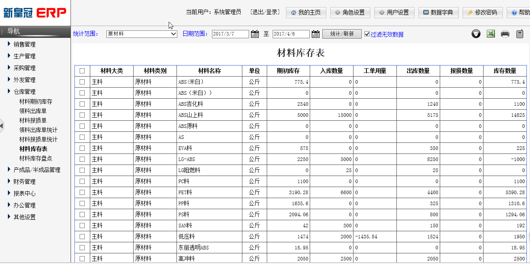The width and height of the screenshot is (530, 264).
Task: Expand 销售管理 in the navigation tree
Action: [x=24, y=44]
